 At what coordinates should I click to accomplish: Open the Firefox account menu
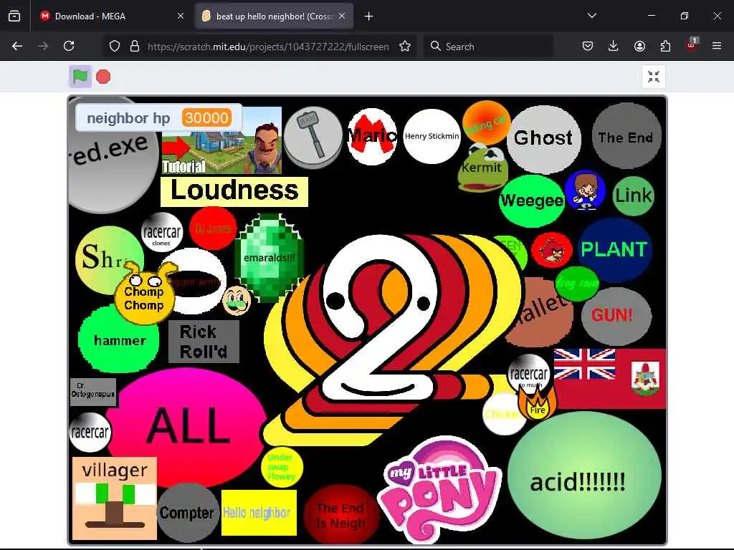tap(639, 46)
